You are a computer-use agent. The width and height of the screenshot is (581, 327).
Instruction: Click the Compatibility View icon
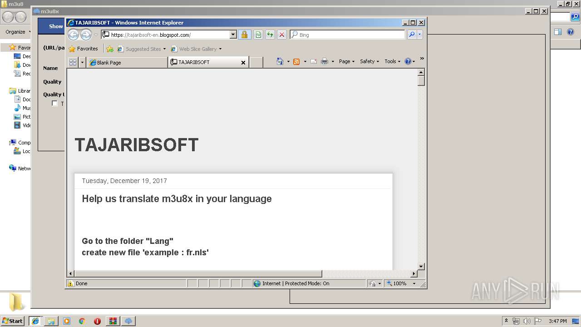(x=258, y=35)
